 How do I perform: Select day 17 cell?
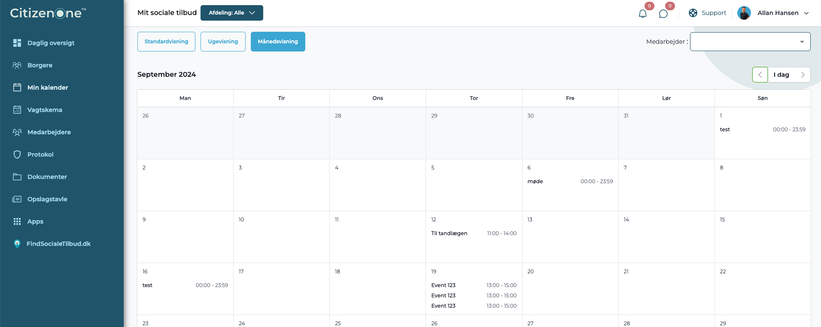(281, 289)
